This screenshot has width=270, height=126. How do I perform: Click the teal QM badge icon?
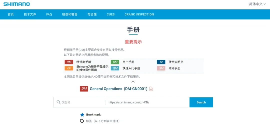click(115, 68)
